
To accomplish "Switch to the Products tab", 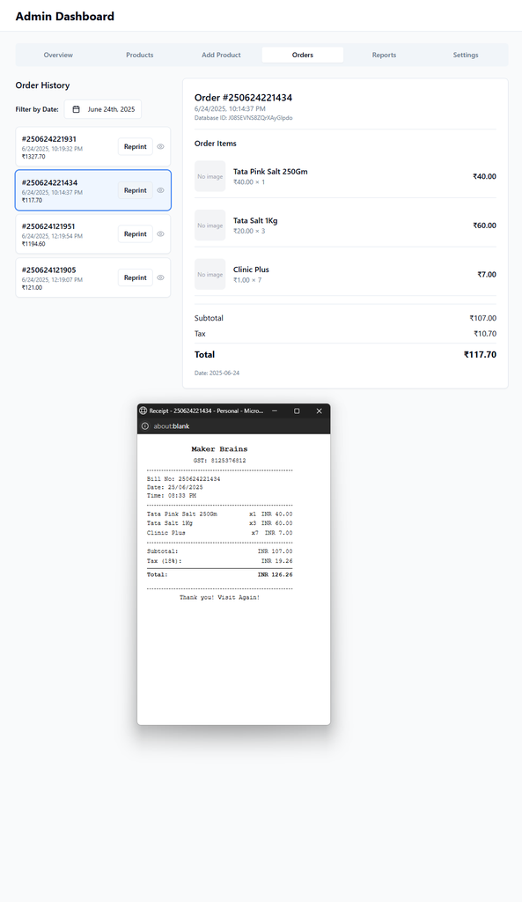I will [x=140, y=55].
